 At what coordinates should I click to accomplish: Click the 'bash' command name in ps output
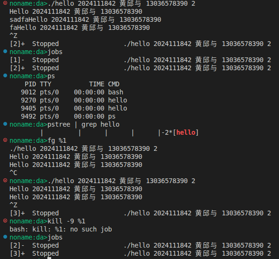click(x=116, y=92)
